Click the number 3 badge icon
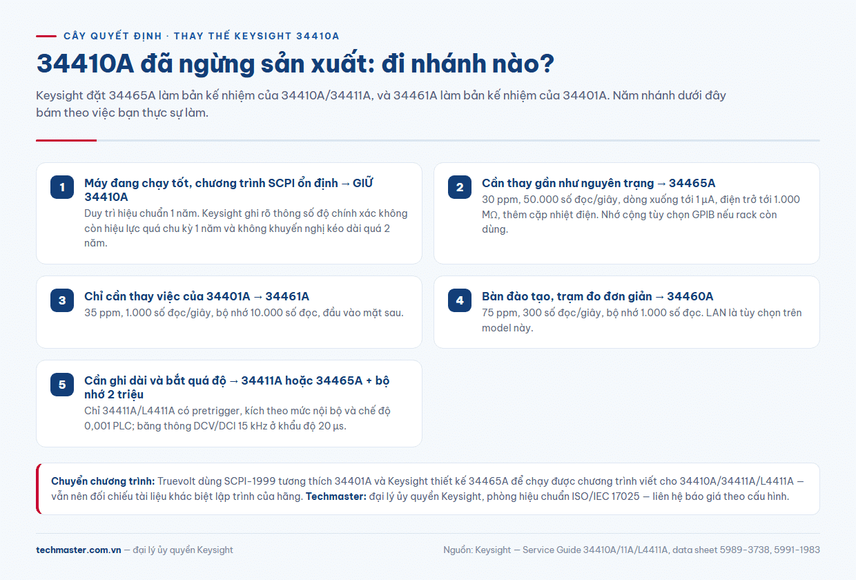Viewport: 856px width, 580px height. tap(62, 300)
